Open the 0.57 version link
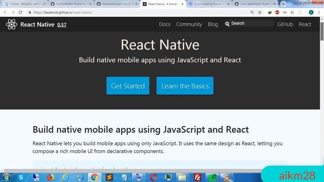The width and height of the screenshot is (324, 182). click(62, 25)
